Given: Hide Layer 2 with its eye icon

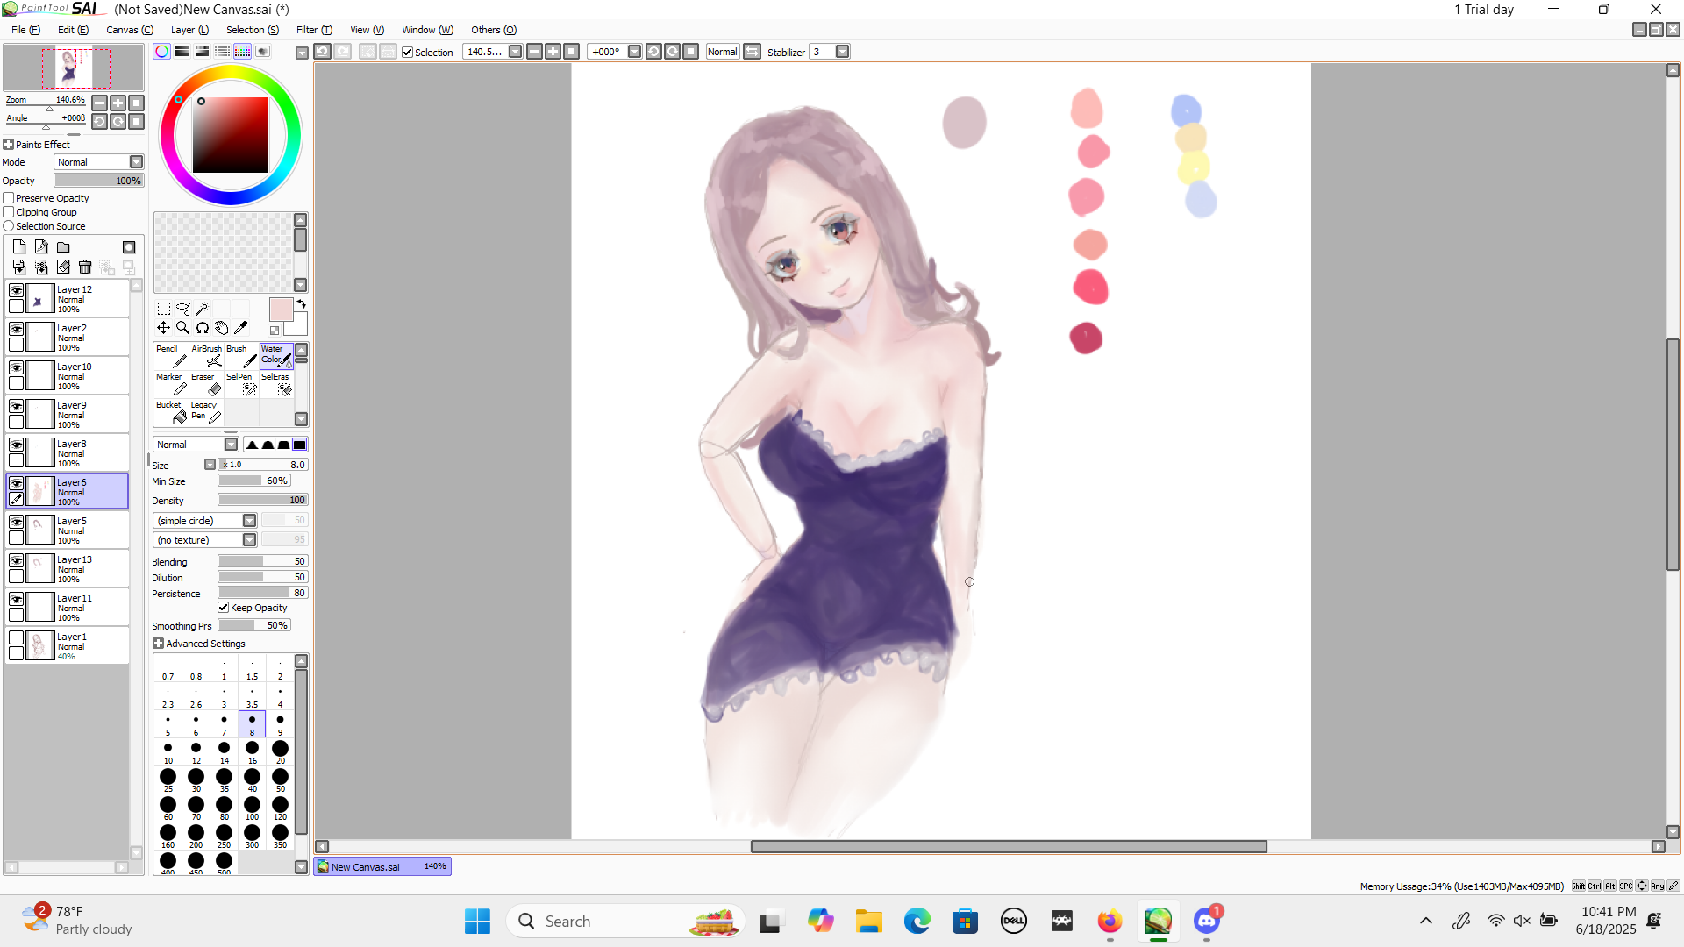Looking at the screenshot, I should pyautogui.click(x=16, y=329).
